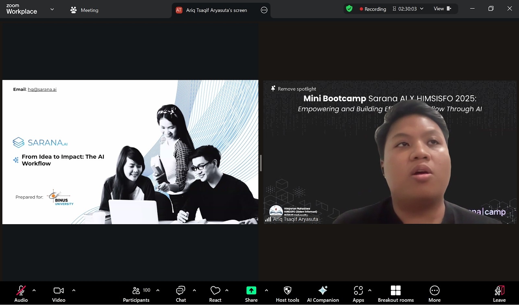Screen dimensions: 519x305
Task: Click the Sarana.AI logo on slide
Action: coord(40,142)
